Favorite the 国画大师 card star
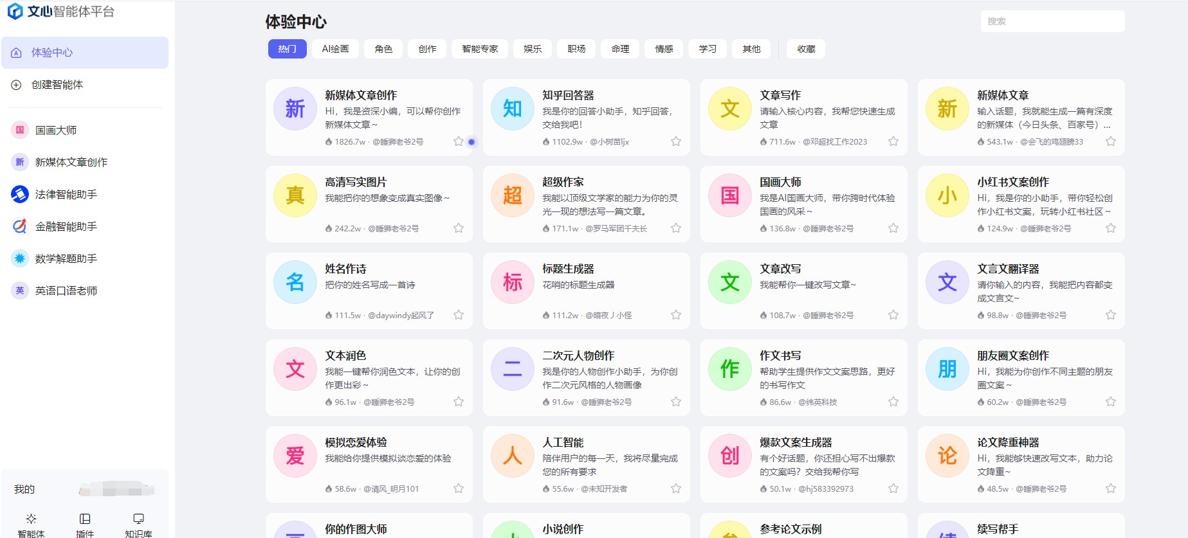The height and width of the screenshot is (538, 1188). click(893, 228)
